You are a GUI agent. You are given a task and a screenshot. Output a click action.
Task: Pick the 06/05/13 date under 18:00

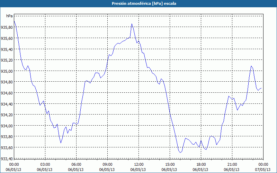pyautogui.click(x=200, y=170)
